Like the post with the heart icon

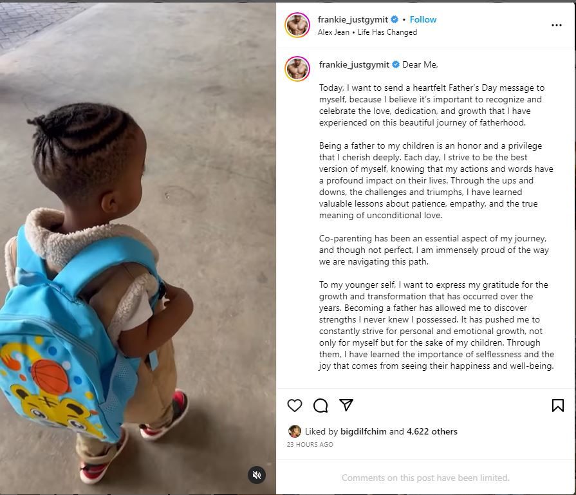pyautogui.click(x=295, y=406)
